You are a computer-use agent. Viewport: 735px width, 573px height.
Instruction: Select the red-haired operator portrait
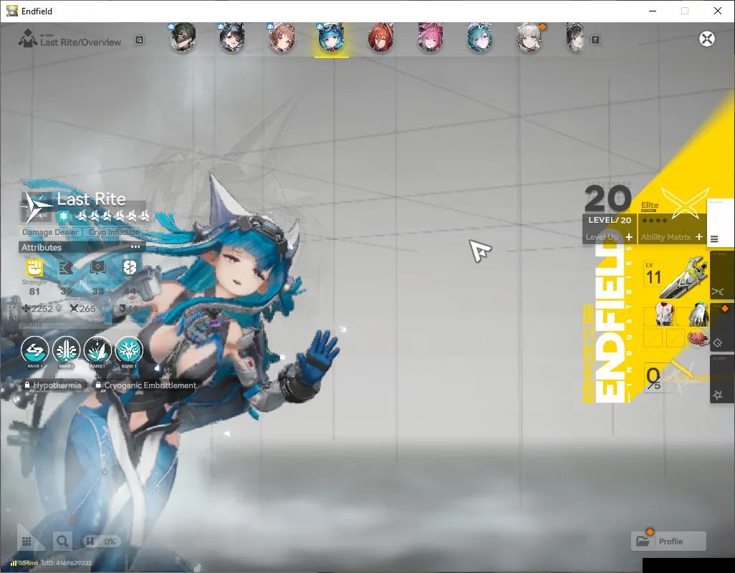380,38
